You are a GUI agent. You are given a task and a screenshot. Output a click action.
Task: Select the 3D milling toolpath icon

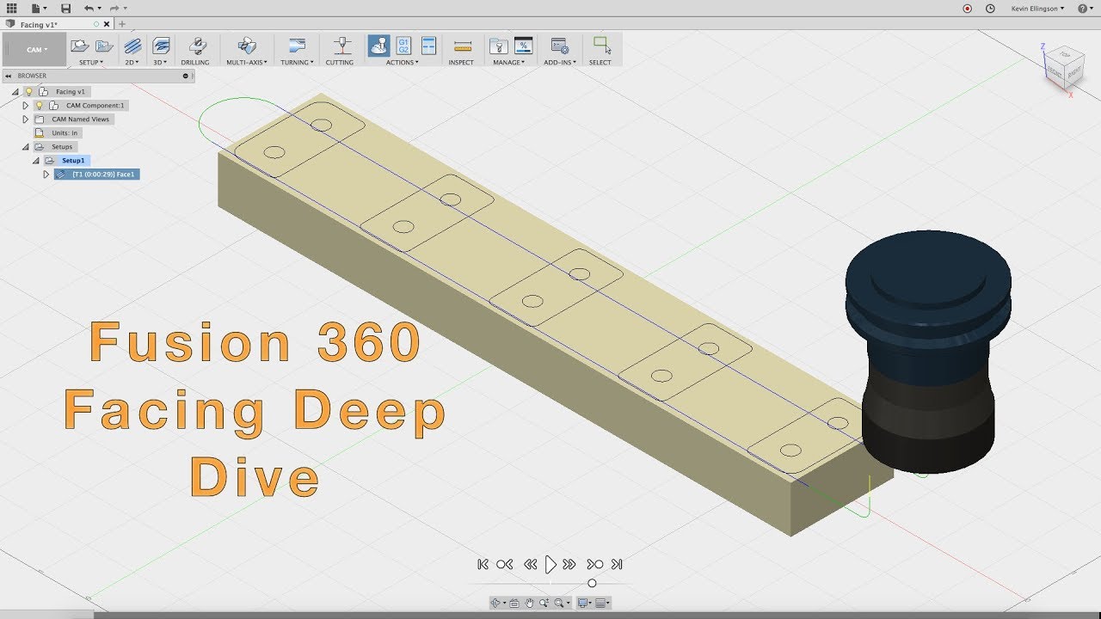[x=161, y=46]
